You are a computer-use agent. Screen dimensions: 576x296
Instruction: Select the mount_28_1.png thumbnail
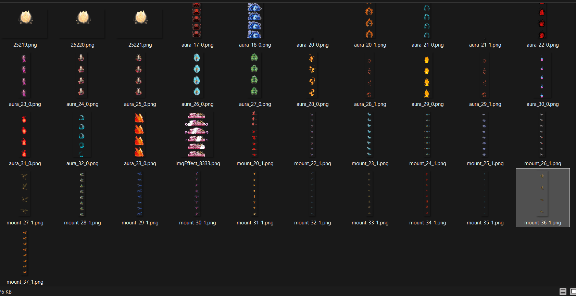(82, 194)
